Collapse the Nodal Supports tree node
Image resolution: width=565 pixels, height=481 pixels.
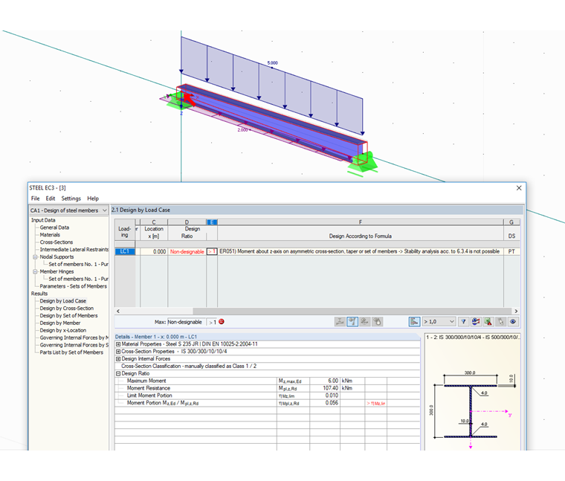tap(36, 257)
